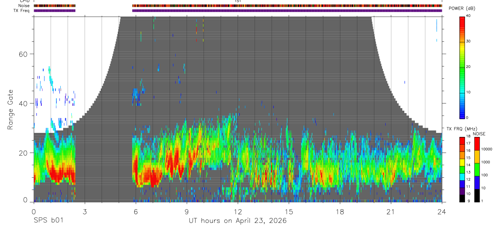
Task: Select the 6 hour tick on the time axis
Action: pyautogui.click(x=136, y=211)
